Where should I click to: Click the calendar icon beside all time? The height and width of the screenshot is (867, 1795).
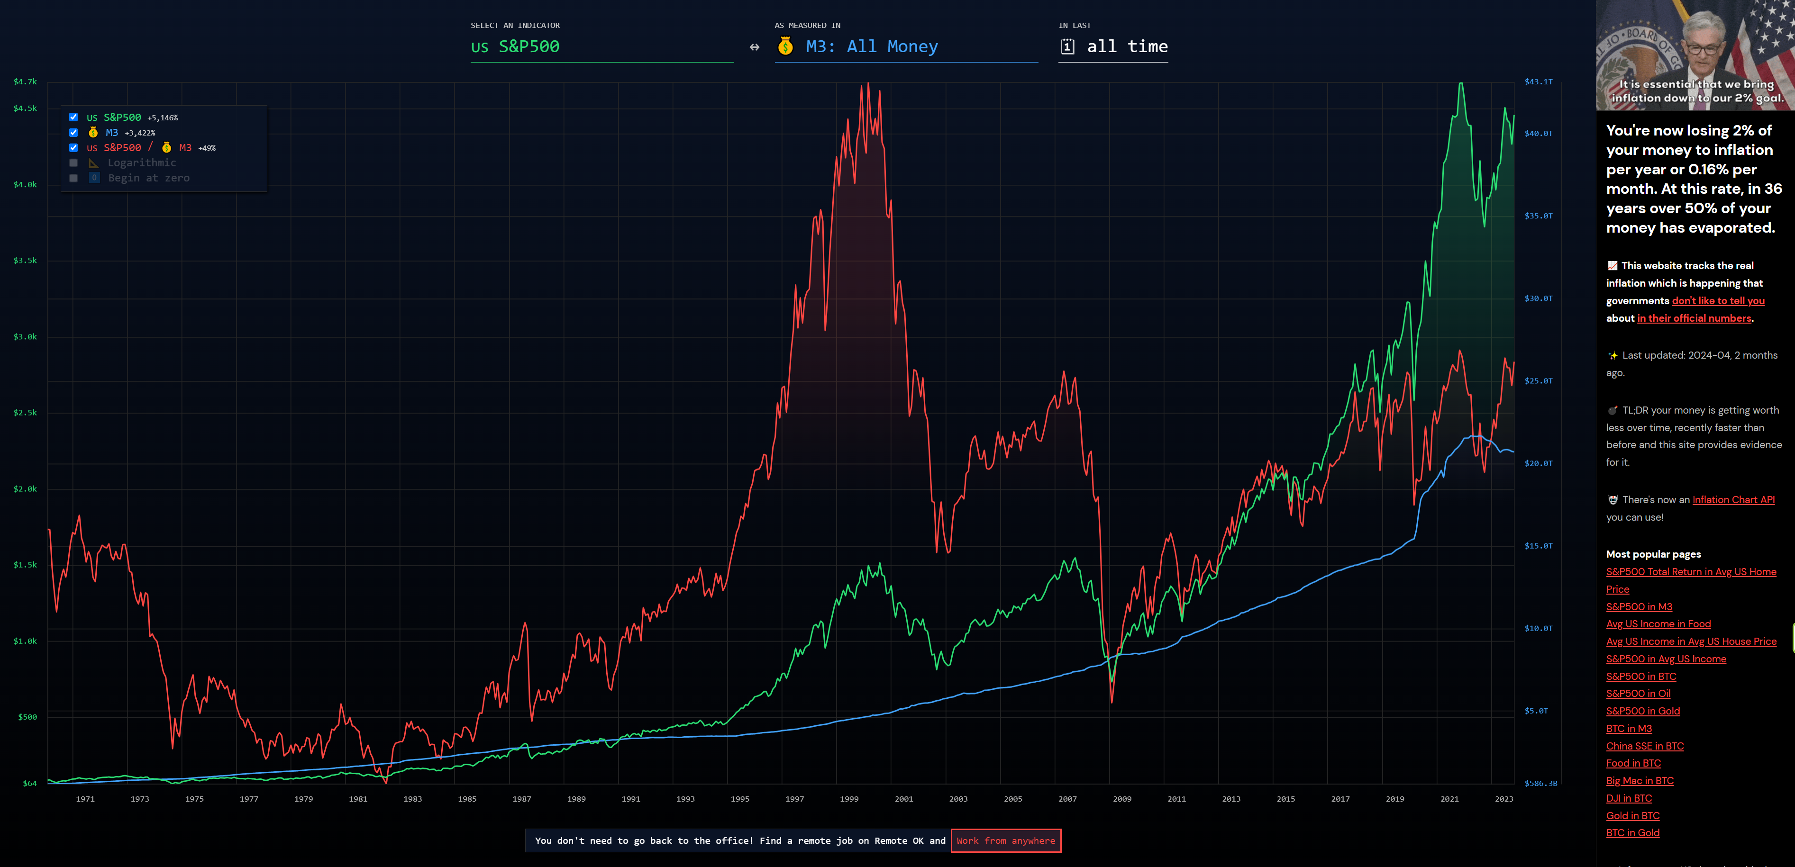1067,46
